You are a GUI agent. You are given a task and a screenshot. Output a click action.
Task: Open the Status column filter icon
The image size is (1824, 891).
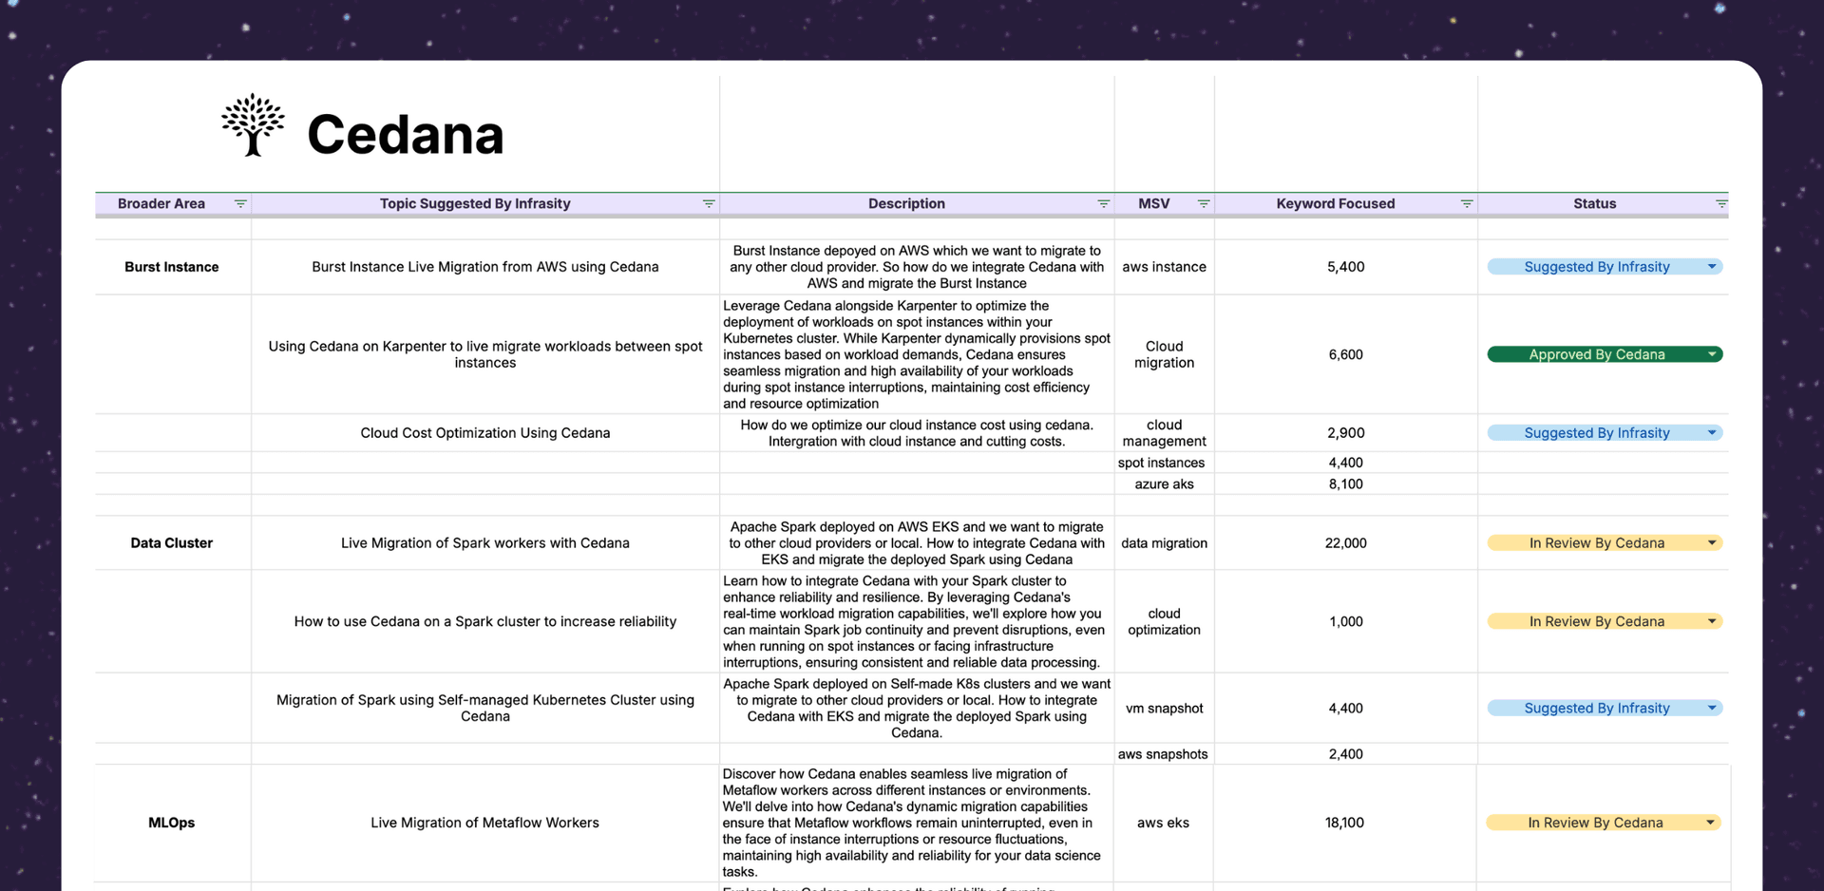point(1721,204)
